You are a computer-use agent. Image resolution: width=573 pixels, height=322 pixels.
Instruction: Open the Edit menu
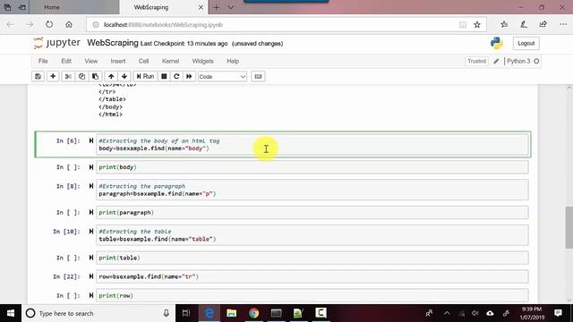point(66,61)
